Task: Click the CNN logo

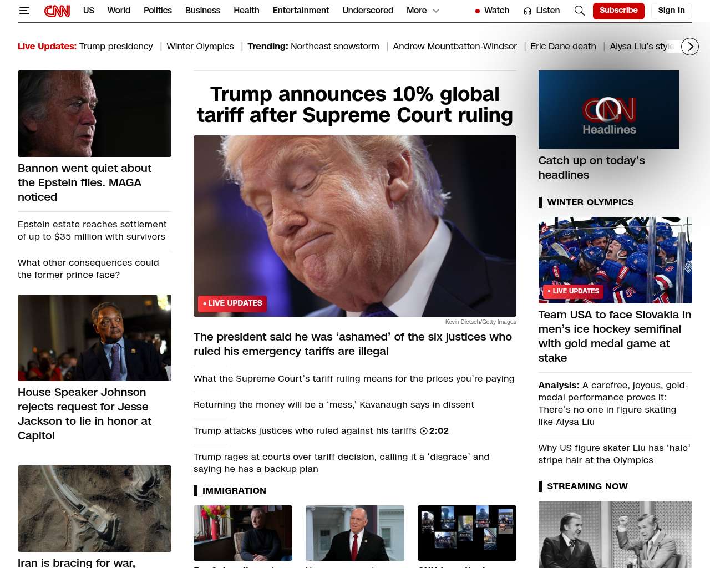Action: [x=57, y=11]
